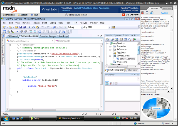Click the Join Chat! button
This screenshot has width=178, height=126.
pos(157,109)
